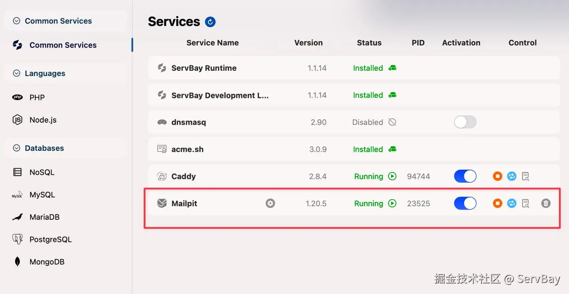Click the Activation column header
Image resolution: width=569 pixels, height=294 pixels.
(x=461, y=43)
